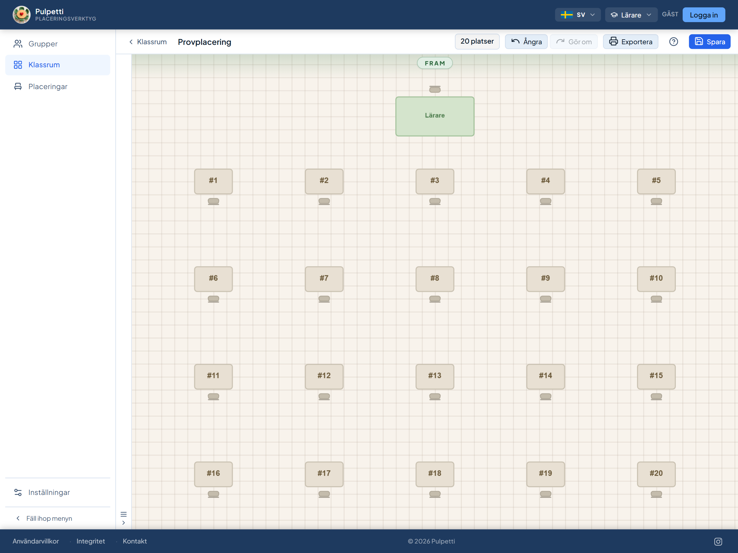Go back to Klassrum breadcrumb
Viewport: 738px width, 553px height.
tap(148, 42)
